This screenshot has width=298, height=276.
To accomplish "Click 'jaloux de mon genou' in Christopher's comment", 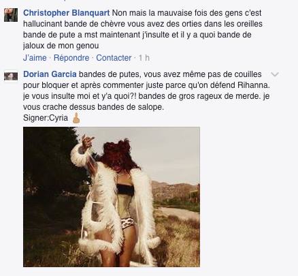I will click(x=61, y=46).
